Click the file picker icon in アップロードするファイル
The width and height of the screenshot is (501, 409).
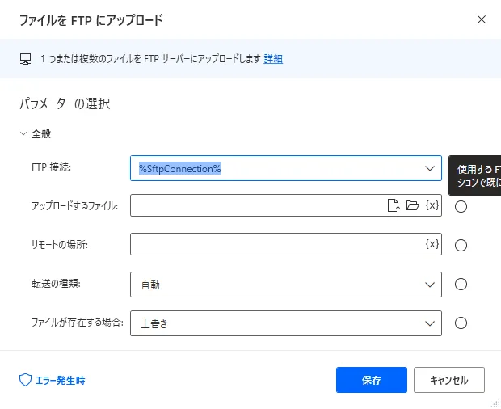pos(394,206)
